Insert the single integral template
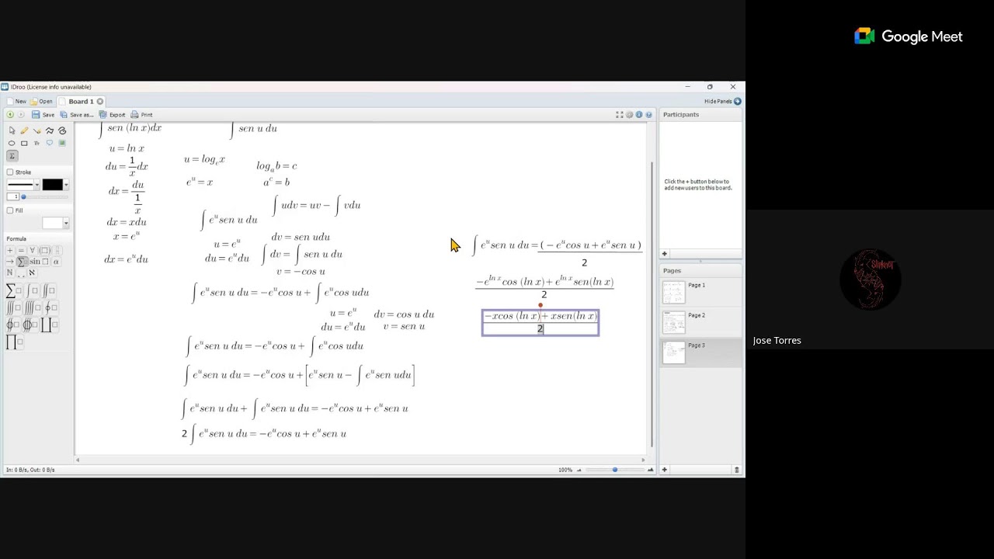The image size is (994, 559). 33,290
